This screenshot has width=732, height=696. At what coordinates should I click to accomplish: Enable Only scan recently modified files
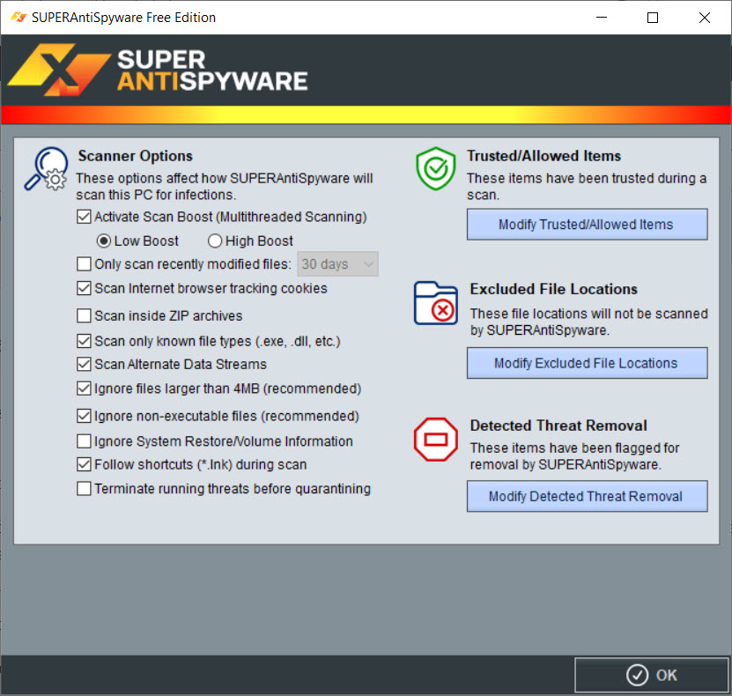[x=84, y=264]
